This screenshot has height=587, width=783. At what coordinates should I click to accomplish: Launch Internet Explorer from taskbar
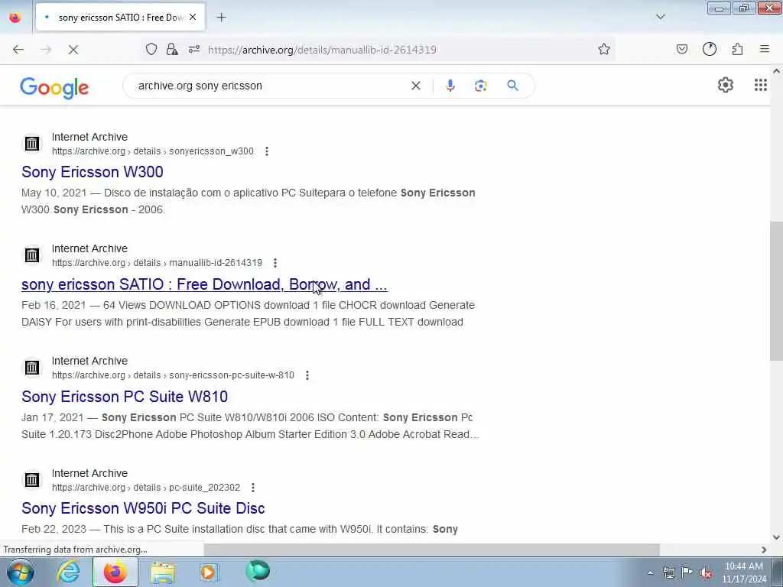pos(68,572)
